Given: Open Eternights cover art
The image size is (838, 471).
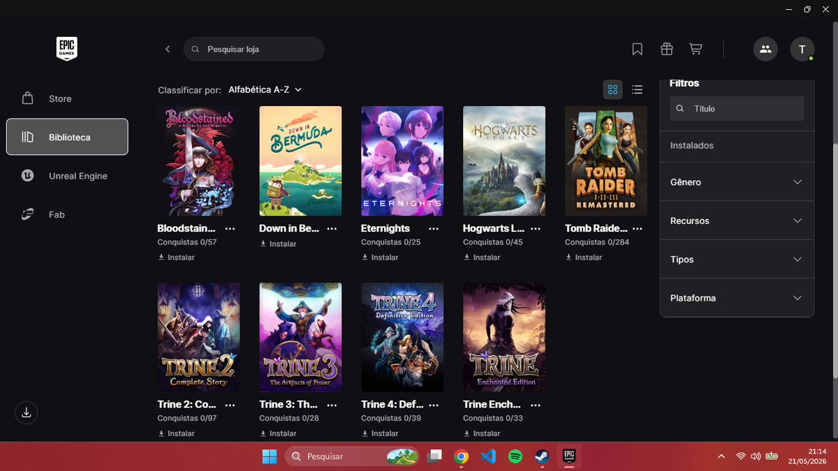Looking at the screenshot, I should (402, 161).
